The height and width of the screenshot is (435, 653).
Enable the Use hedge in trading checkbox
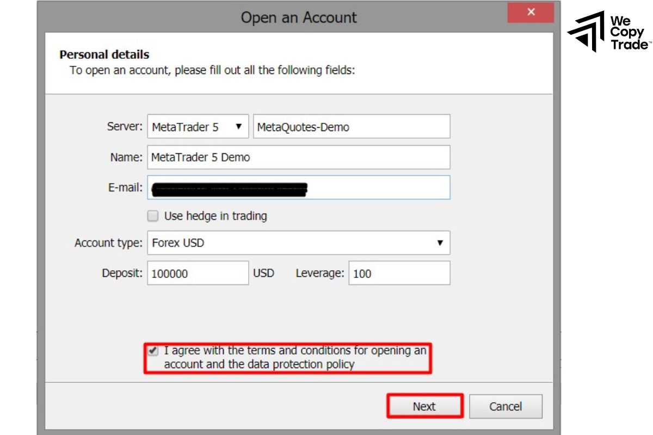point(152,216)
